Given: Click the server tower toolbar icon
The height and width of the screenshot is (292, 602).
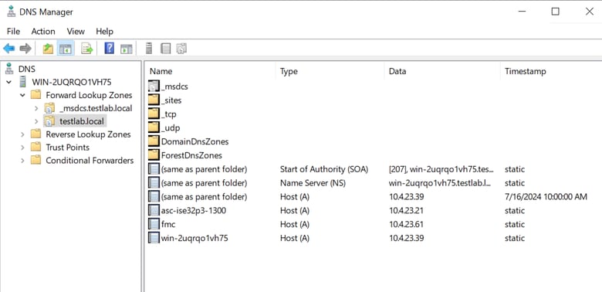Looking at the screenshot, I should tap(149, 49).
